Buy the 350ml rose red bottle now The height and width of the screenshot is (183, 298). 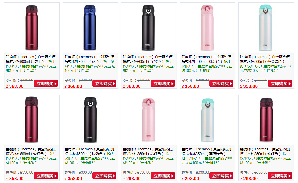(x=280, y=176)
